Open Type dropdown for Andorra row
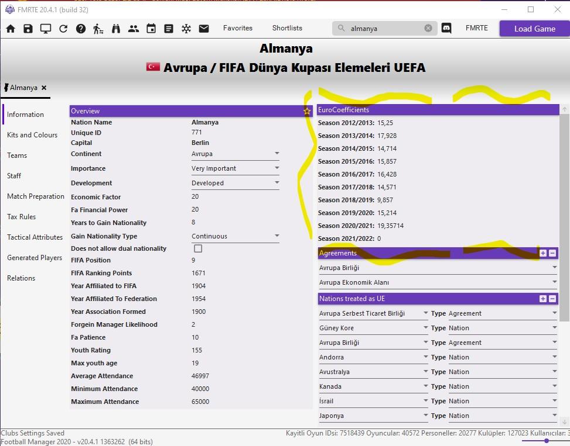The width and height of the screenshot is (570, 446). (503, 357)
